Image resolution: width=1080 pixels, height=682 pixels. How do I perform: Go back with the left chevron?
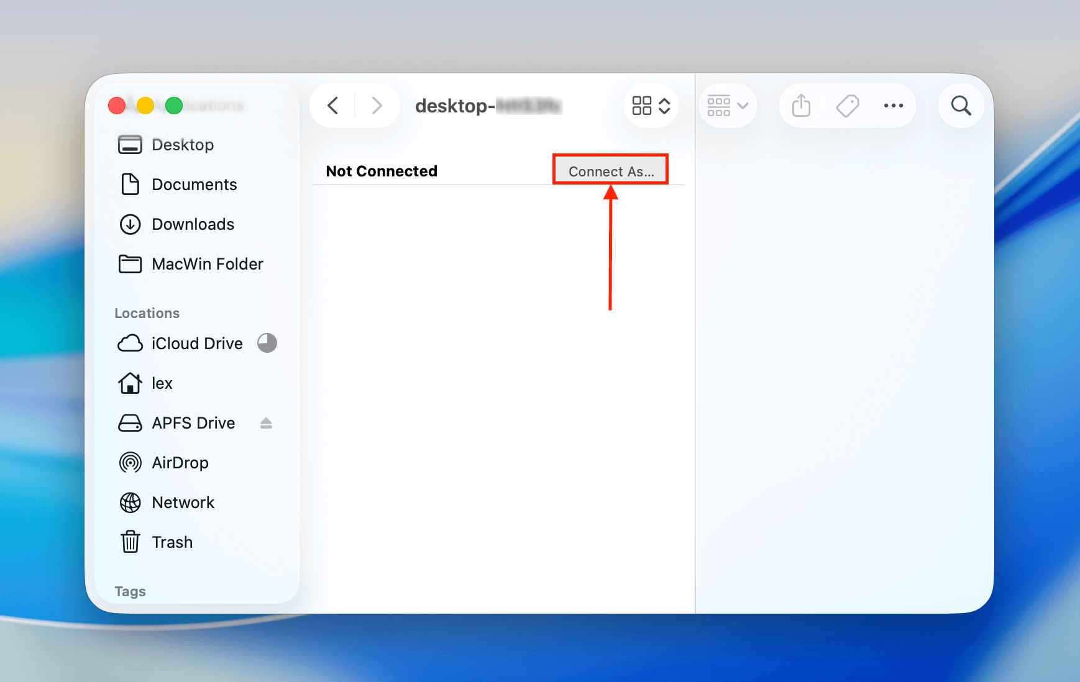(333, 106)
